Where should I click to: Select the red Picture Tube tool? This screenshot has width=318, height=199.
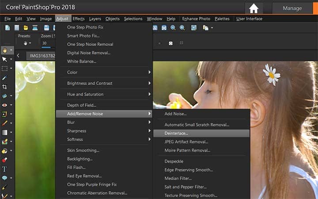click(4, 160)
